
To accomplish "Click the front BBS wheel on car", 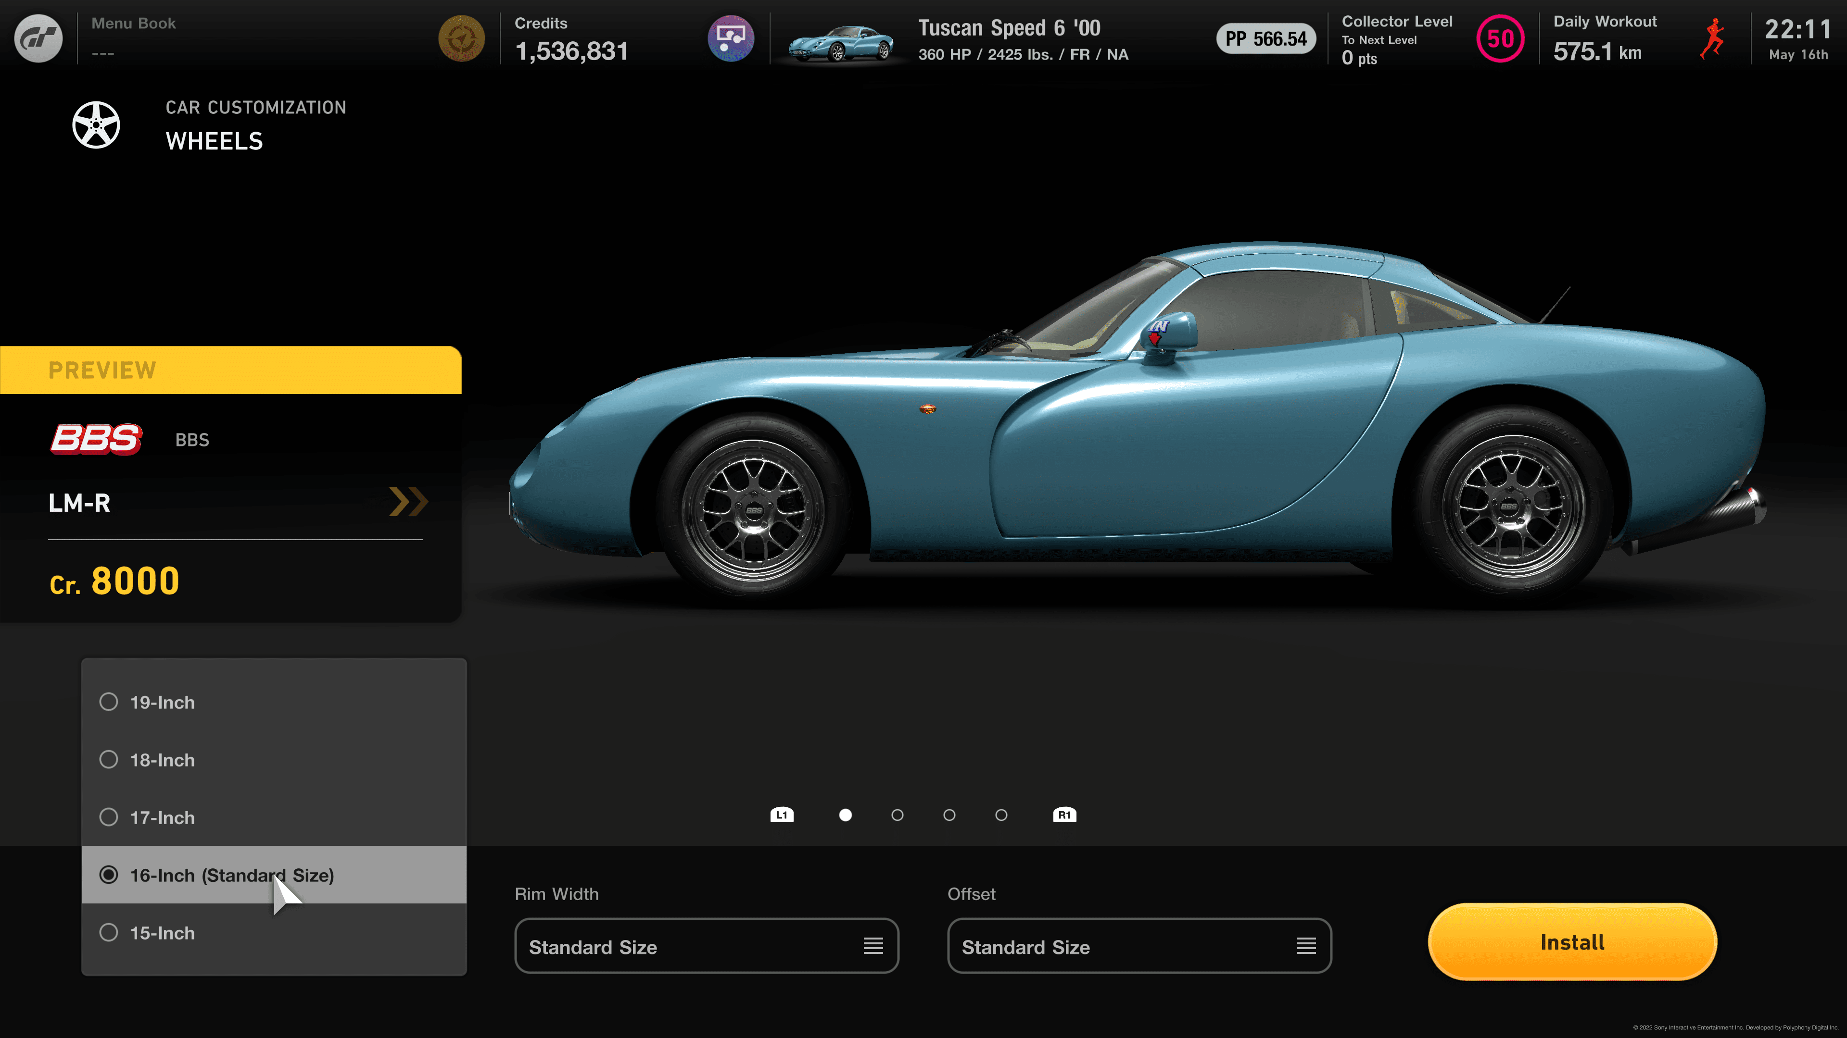I will tap(754, 509).
